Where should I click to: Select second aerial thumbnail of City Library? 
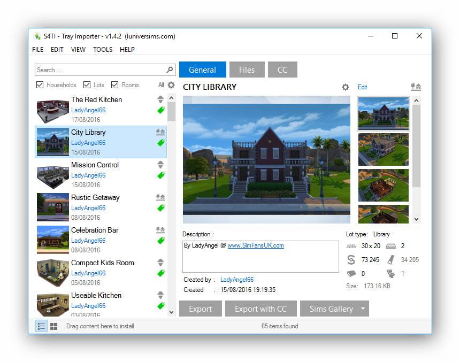[x=383, y=150]
